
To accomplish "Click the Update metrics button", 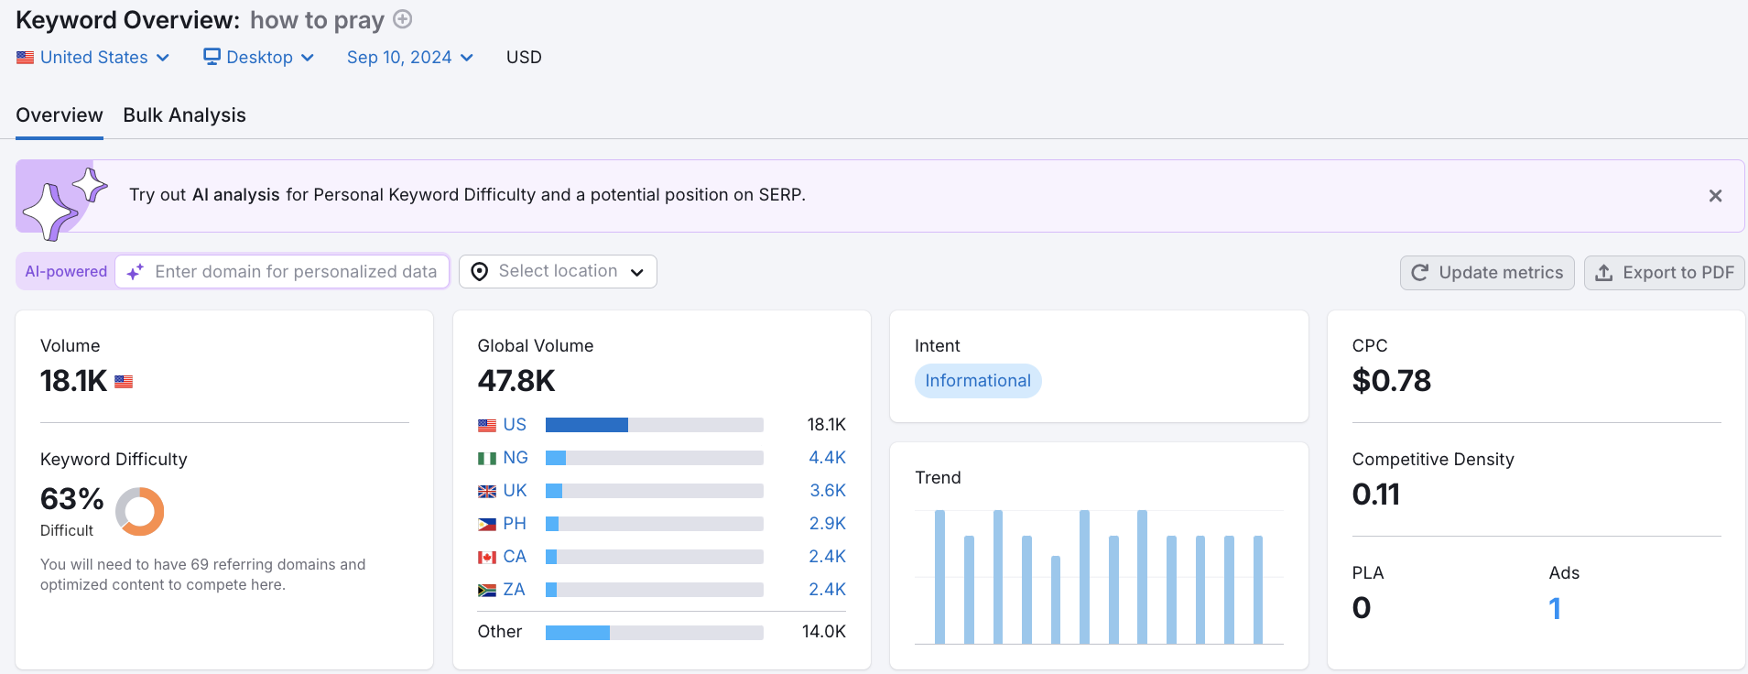I will point(1487,273).
